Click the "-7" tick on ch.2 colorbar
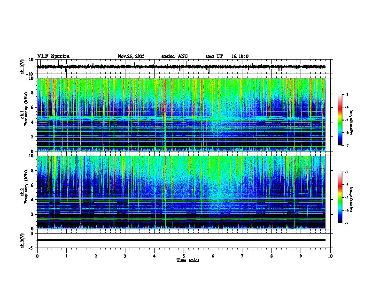 pyautogui.click(x=346, y=223)
